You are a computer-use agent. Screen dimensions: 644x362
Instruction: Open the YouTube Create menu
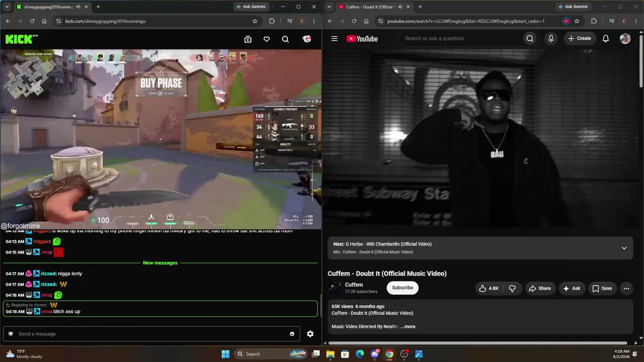tap(580, 38)
